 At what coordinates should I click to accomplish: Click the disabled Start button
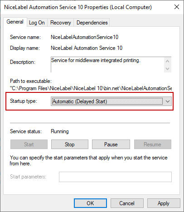[x=29, y=145]
